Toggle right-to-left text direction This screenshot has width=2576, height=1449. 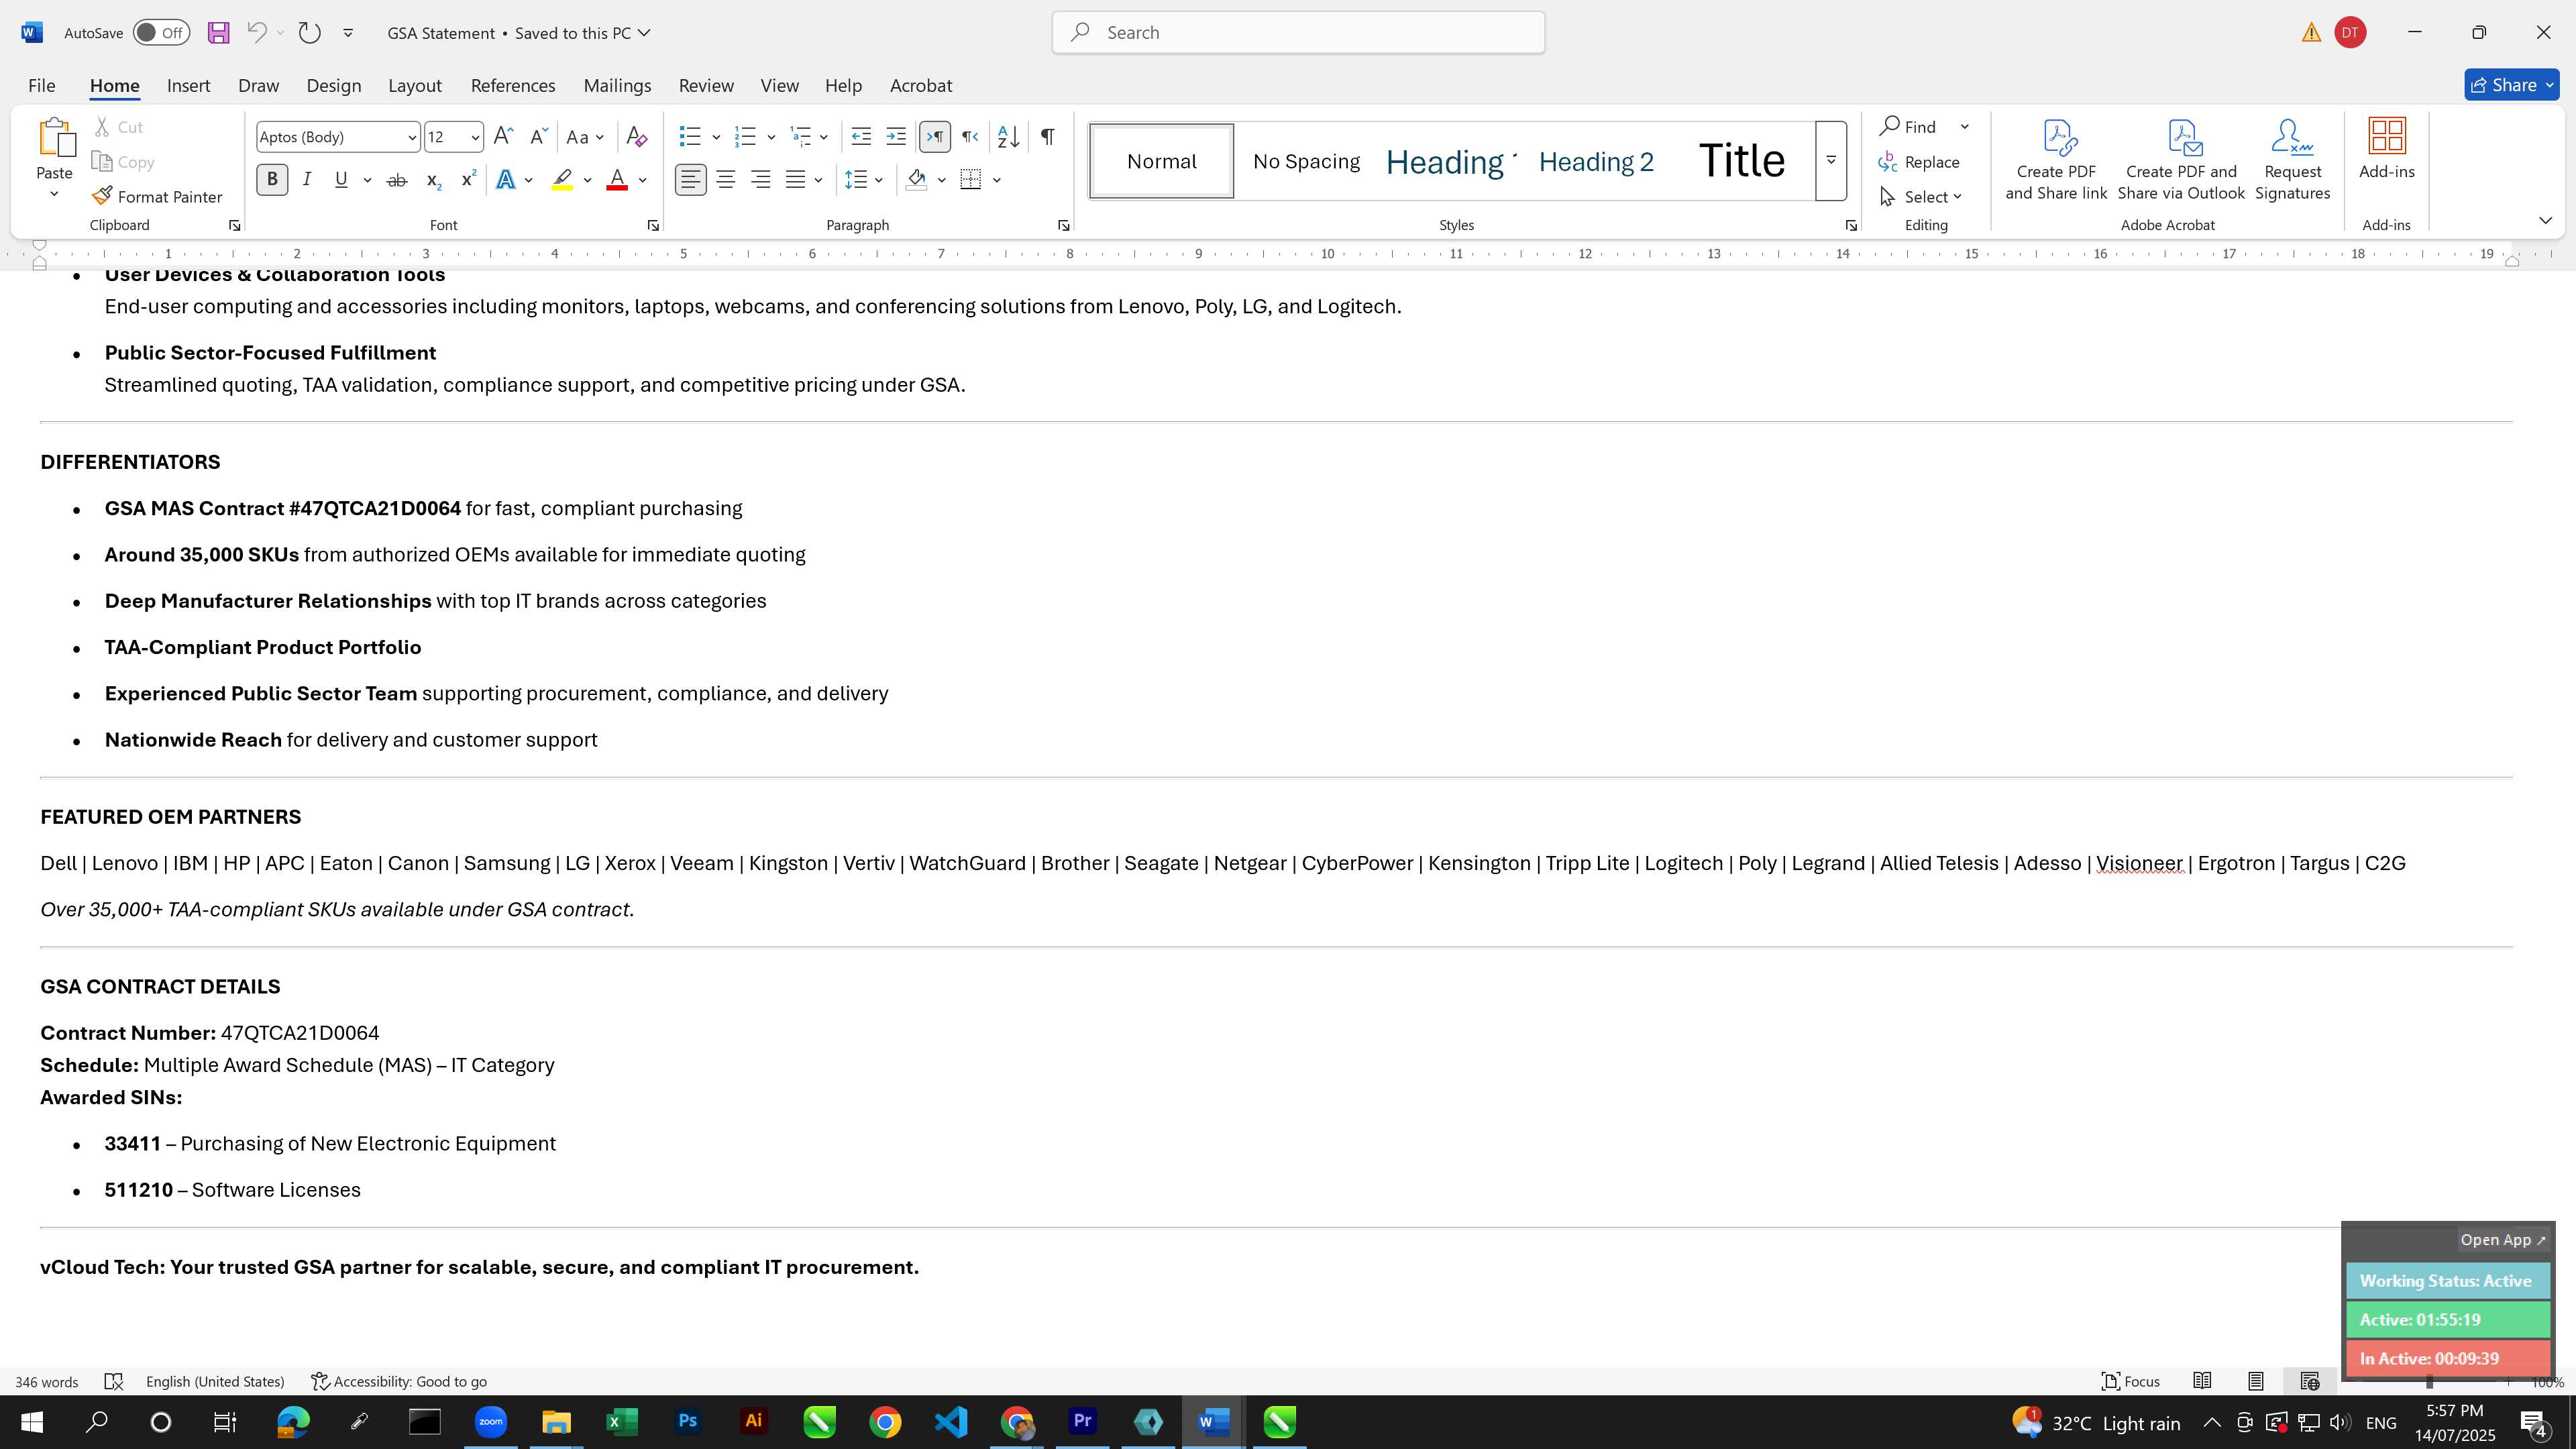tap(970, 137)
